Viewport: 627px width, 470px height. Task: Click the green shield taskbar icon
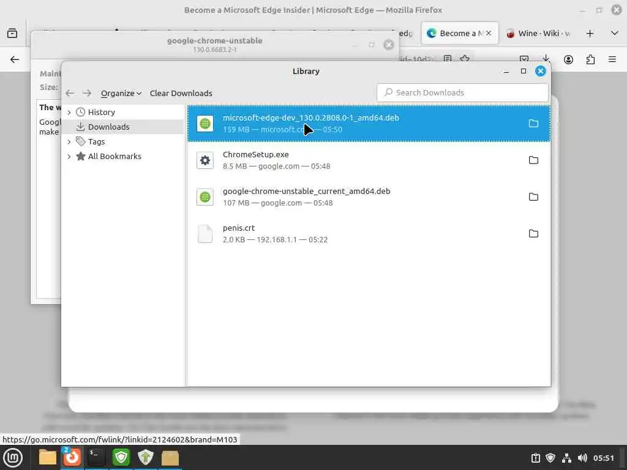point(121,458)
